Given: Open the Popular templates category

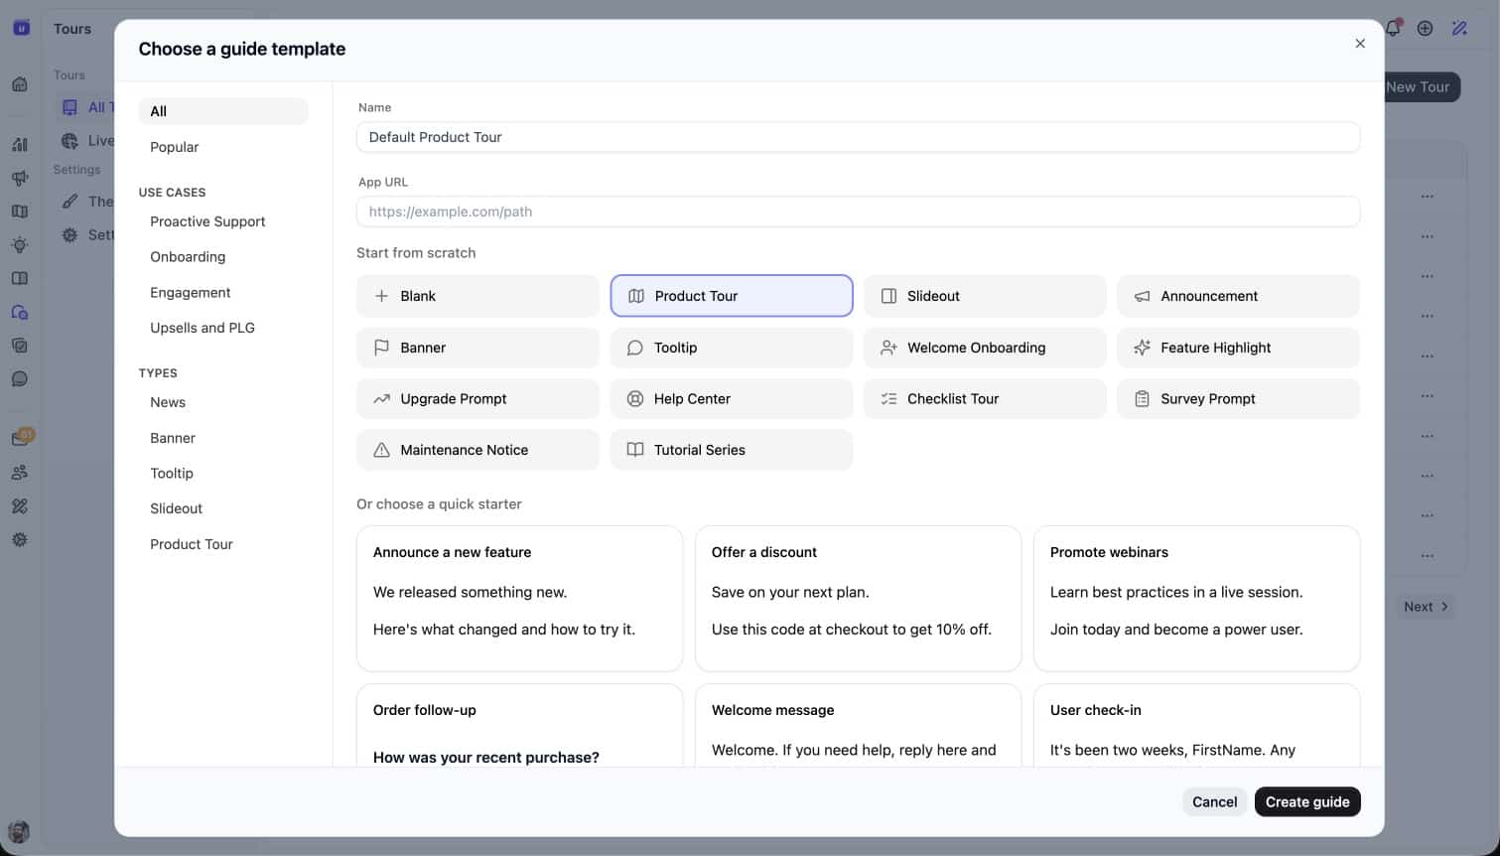Looking at the screenshot, I should pyautogui.click(x=174, y=146).
